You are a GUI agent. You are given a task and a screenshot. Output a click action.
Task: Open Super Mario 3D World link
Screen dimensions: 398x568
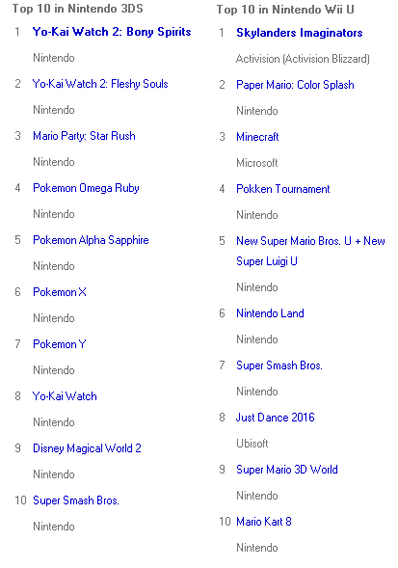coord(287,470)
